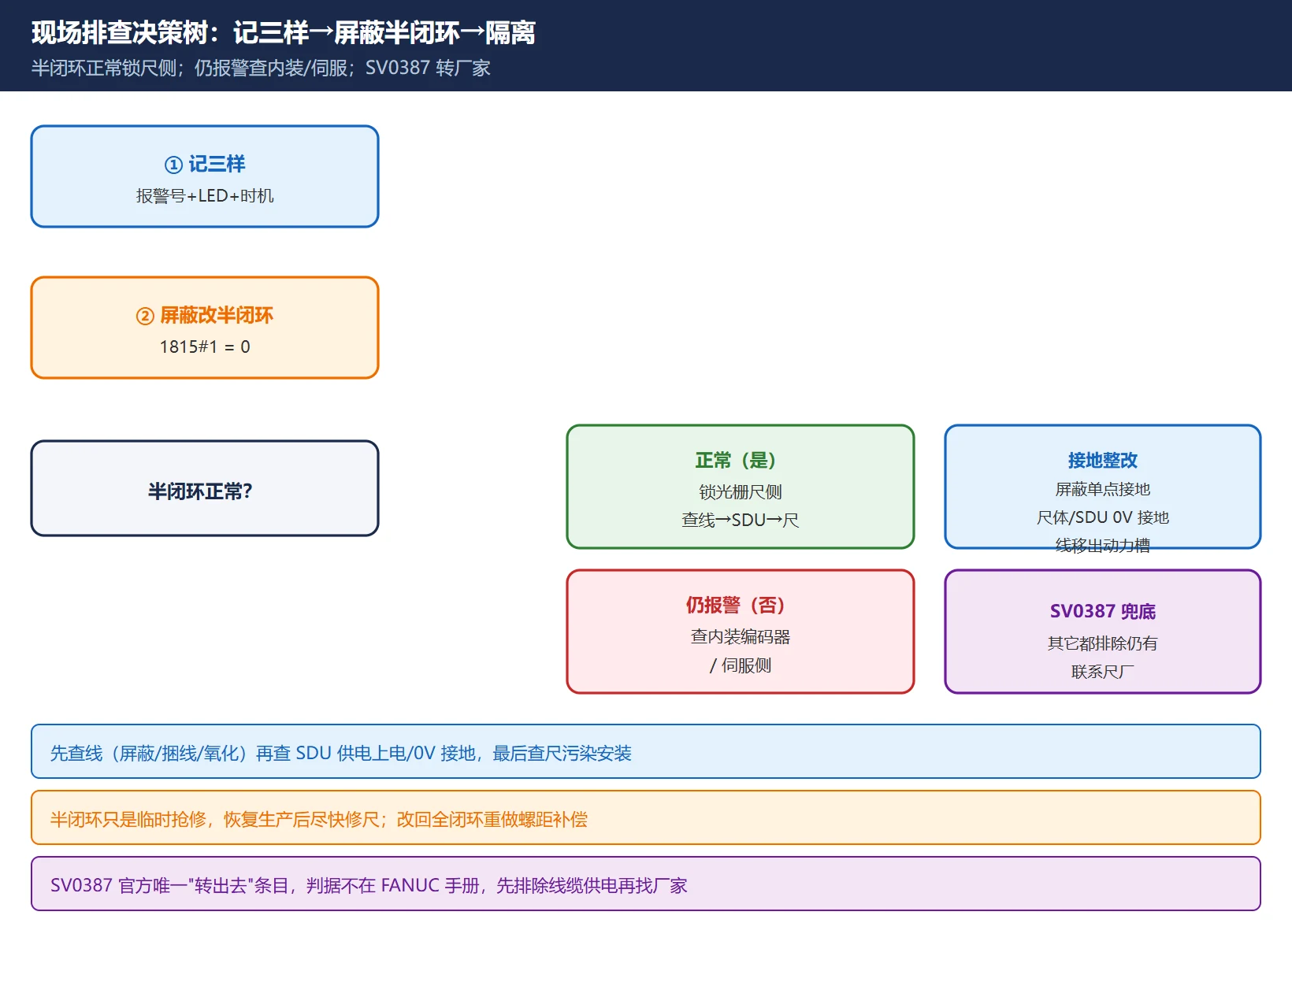The height and width of the screenshot is (1008, 1292).
Task: Click the line "屏蔽单点接地"
Action: (1103, 489)
